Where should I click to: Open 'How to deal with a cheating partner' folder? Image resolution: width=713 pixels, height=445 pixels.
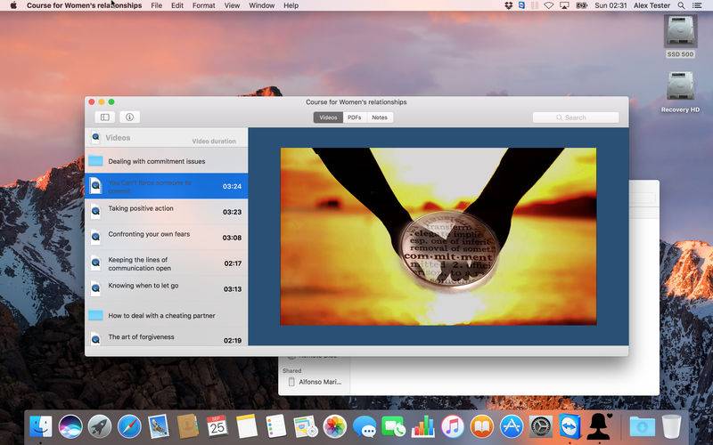(167, 316)
